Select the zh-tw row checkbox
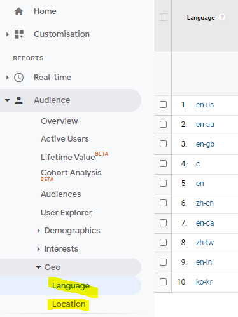 (163, 243)
